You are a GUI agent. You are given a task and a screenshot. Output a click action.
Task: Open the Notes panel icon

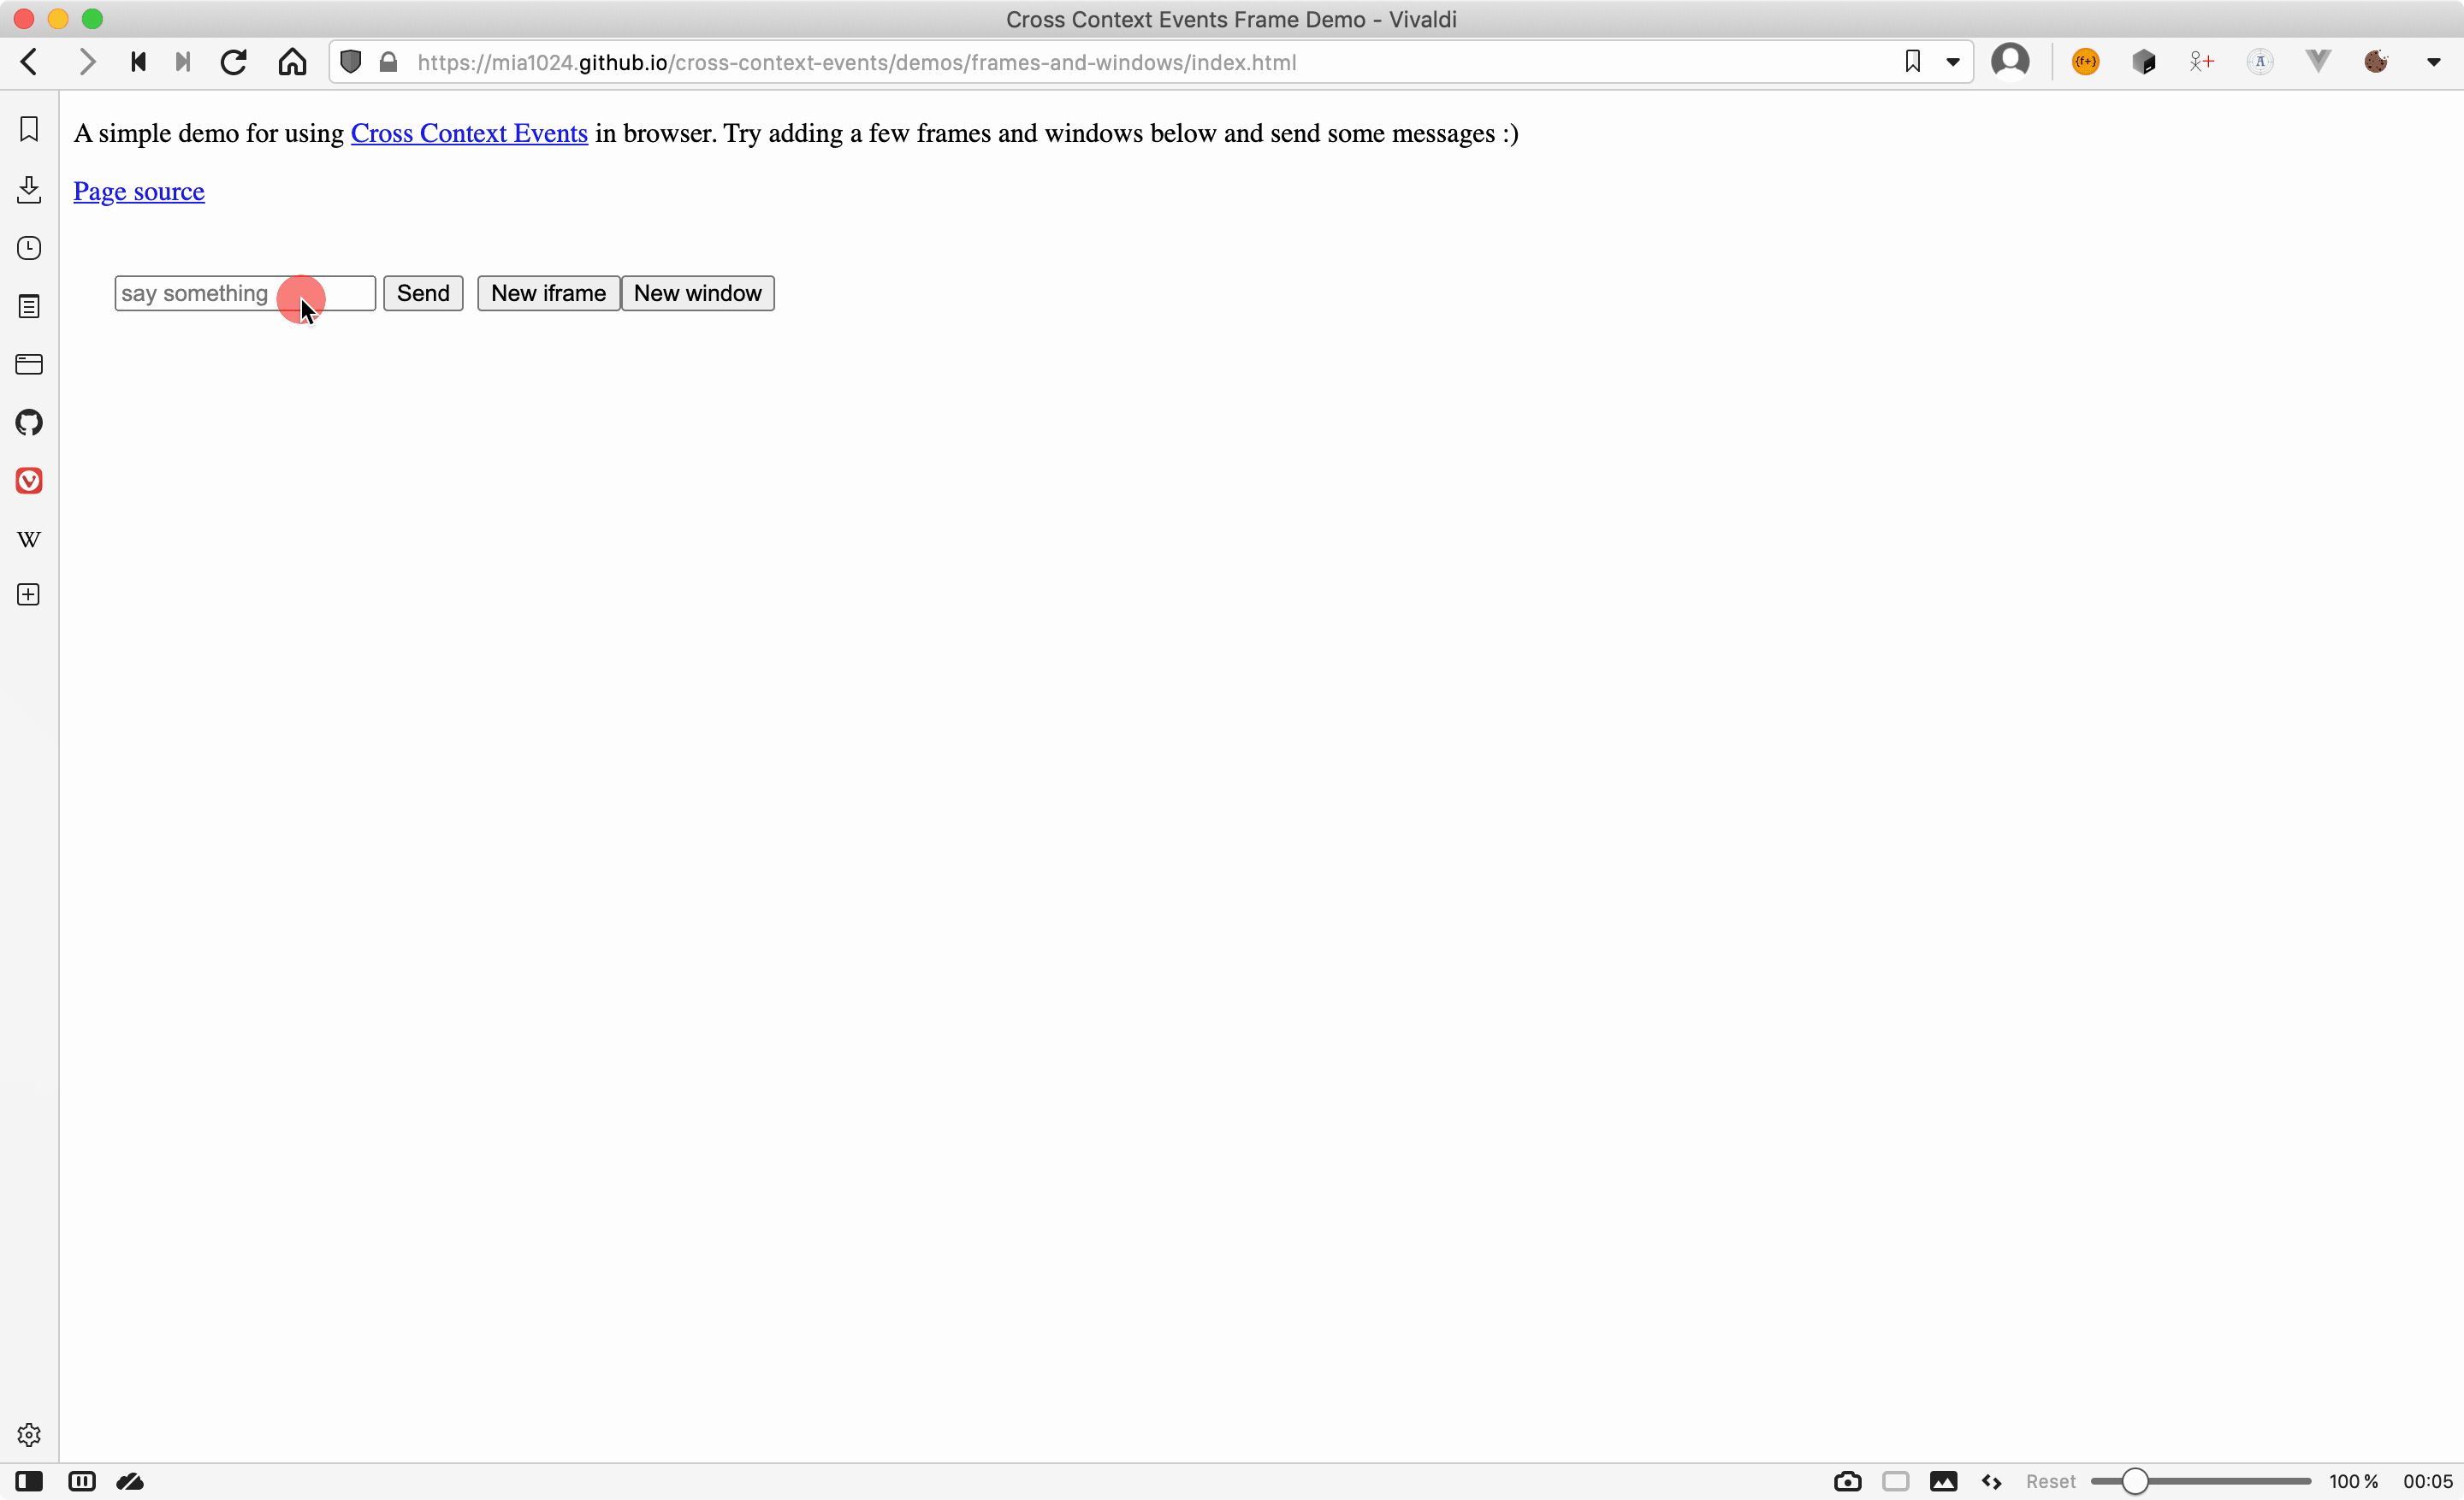pyautogui.click(x=29, y=307)
